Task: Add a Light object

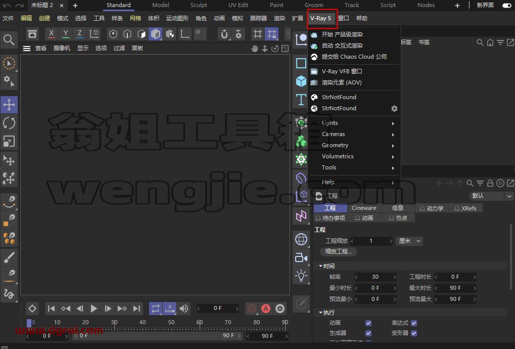Action: click(x=301, y=276)
